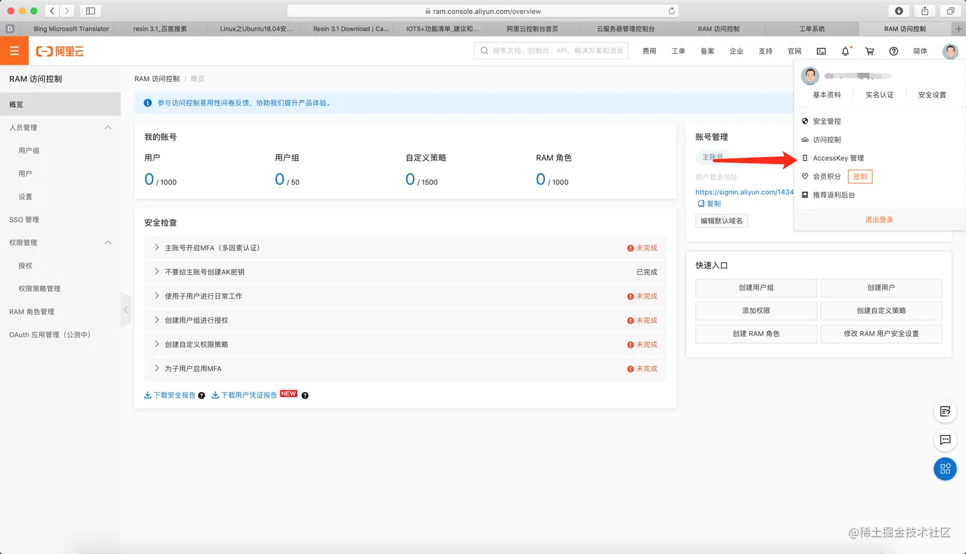Screen dimensions: 966x554
Task: Open 费用 in the top navigation
Action: 649,51
